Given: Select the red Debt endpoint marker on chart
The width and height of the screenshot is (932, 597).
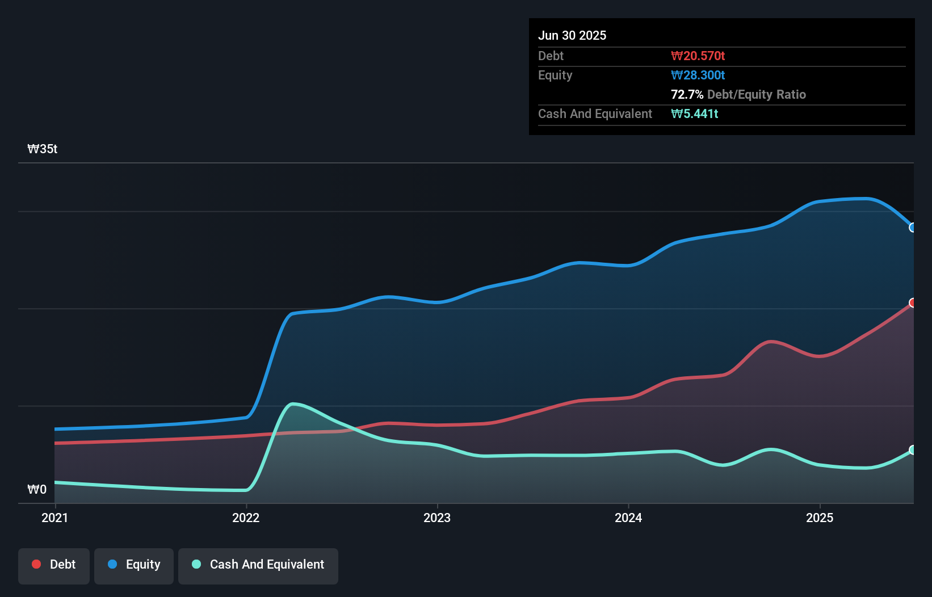Looking at the screenshot, I should [913, 303].
